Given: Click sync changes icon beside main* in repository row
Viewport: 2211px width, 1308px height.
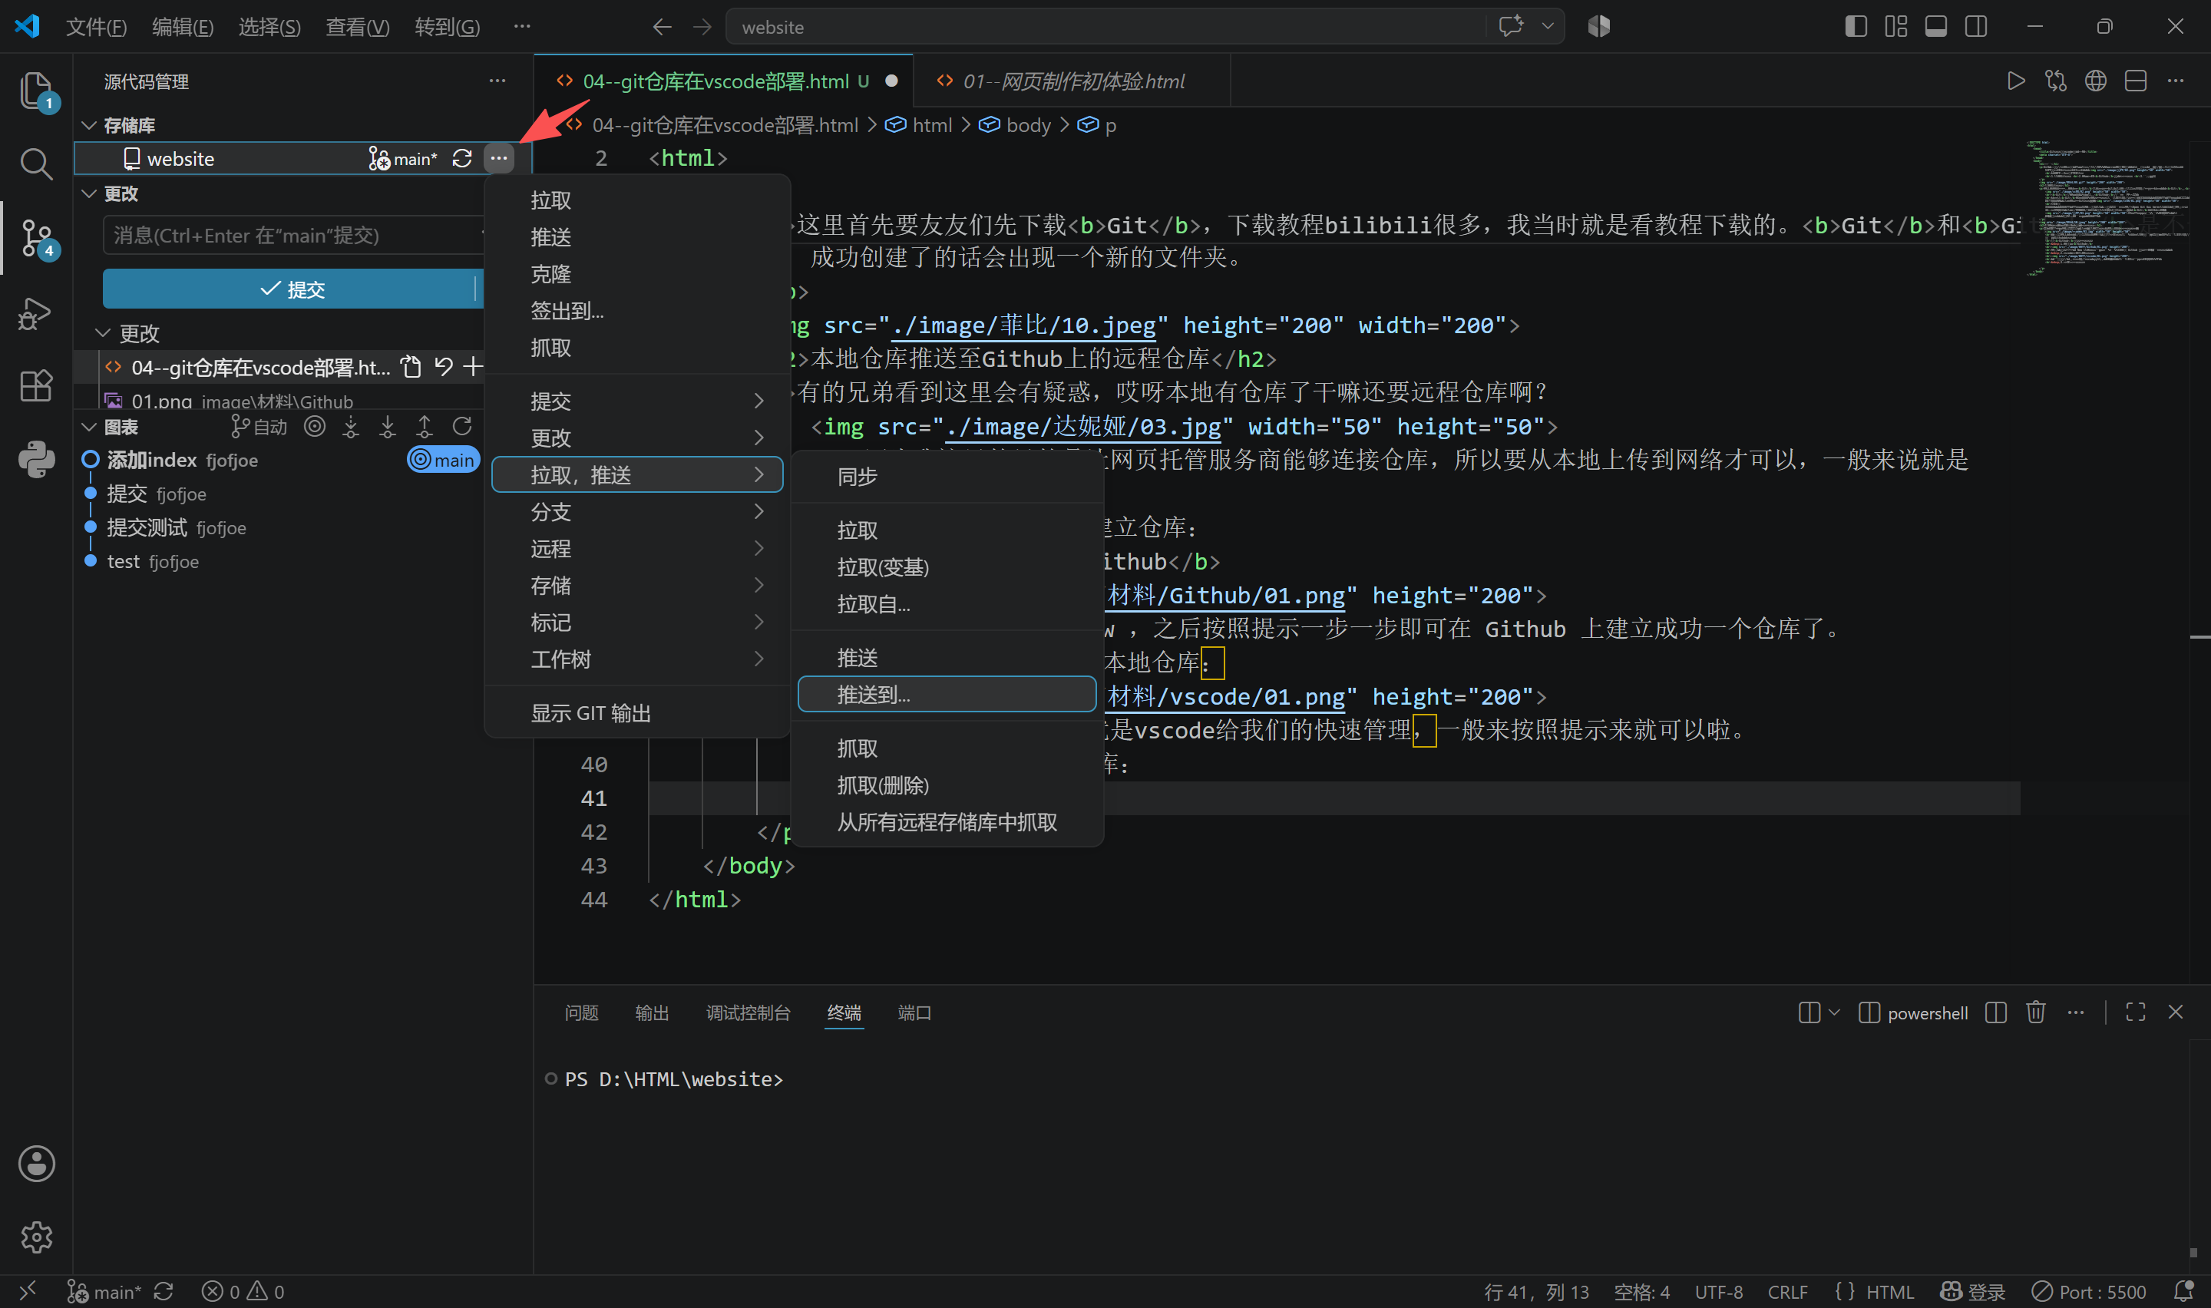Looking at the screenshot, I should click(x=461, y=159).
